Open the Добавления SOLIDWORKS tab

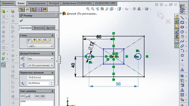(77, 3)
